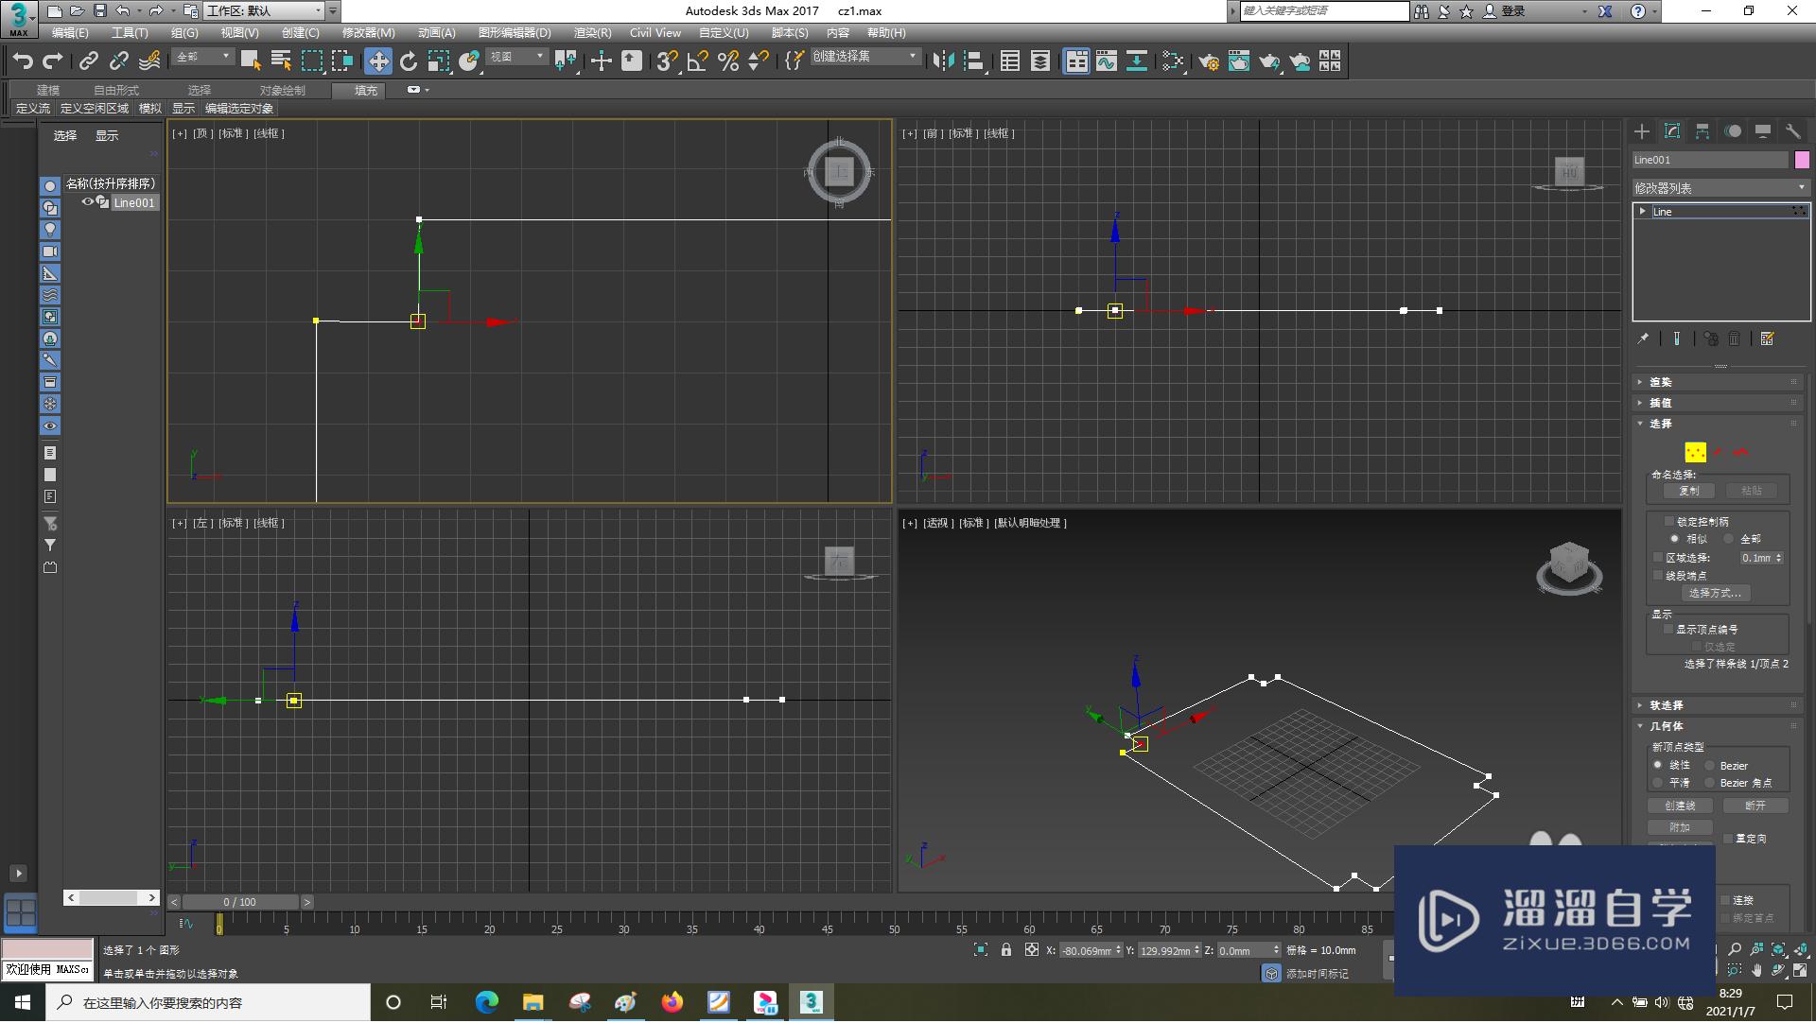Enable the 显示顶点编号 checkbox
1816x1023 pixels.
1669,629
